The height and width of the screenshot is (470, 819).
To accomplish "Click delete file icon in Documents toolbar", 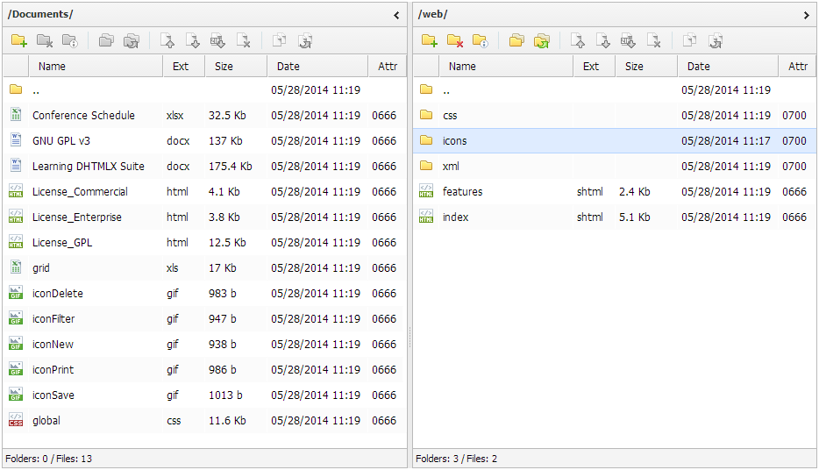I will pyautogui.click(x=244, y=40).
